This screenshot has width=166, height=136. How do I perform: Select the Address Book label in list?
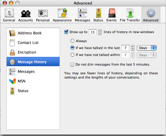30,33
